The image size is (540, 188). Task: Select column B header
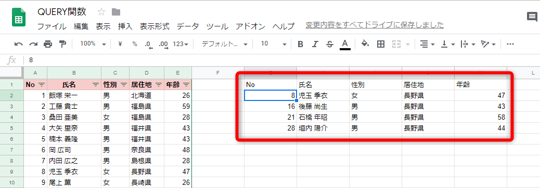(74, 73)
